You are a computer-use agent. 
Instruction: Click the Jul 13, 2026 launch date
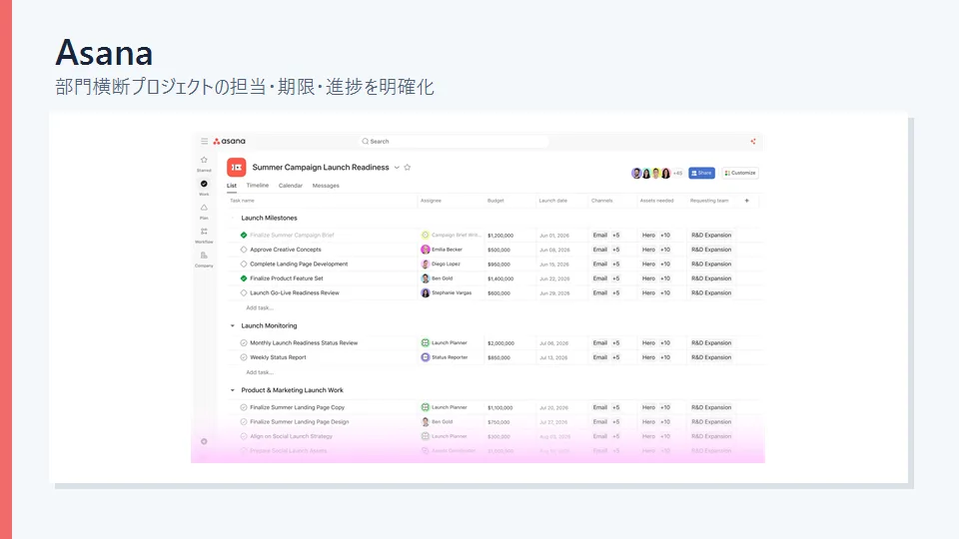pyautogui.click(x=553, y=357)
